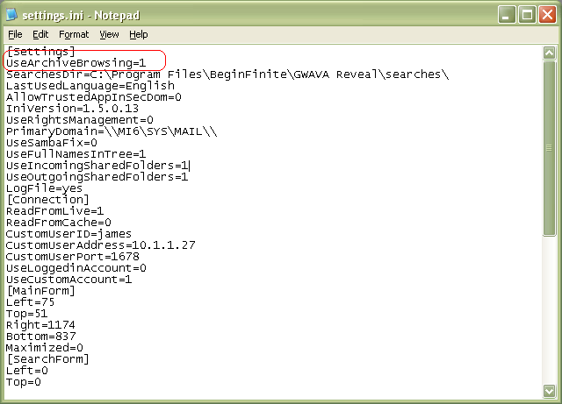Click the line UseArchiveBrowsing=1
Viewport: 562px width, 404px height.
point(76,63)
